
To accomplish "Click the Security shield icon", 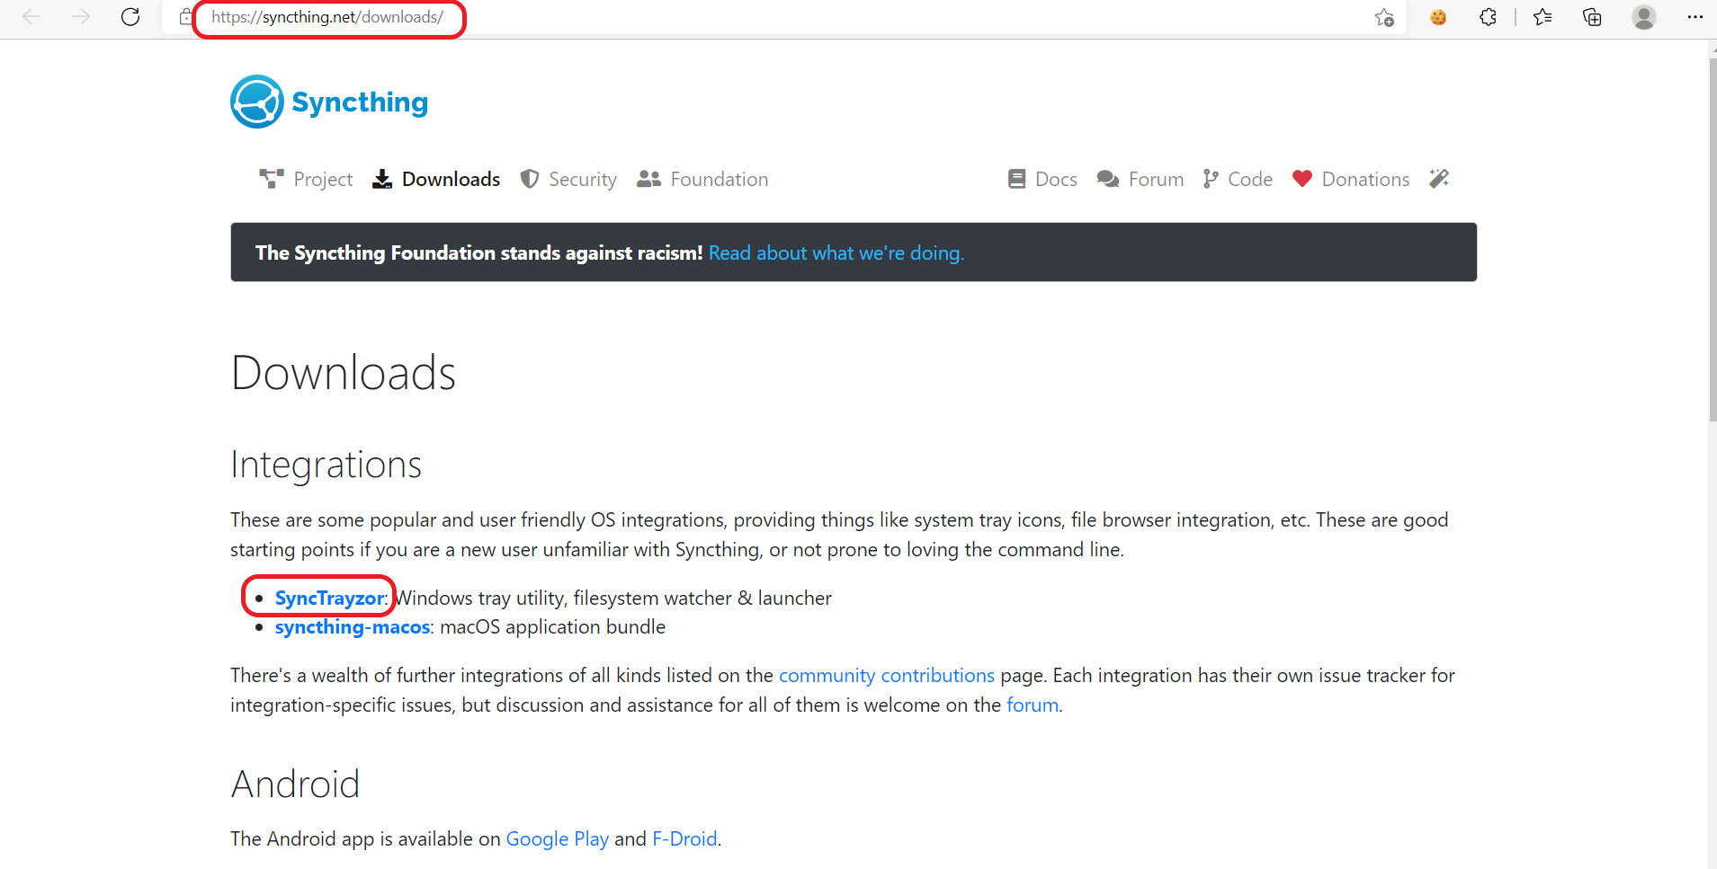I will tap(530, 179).
